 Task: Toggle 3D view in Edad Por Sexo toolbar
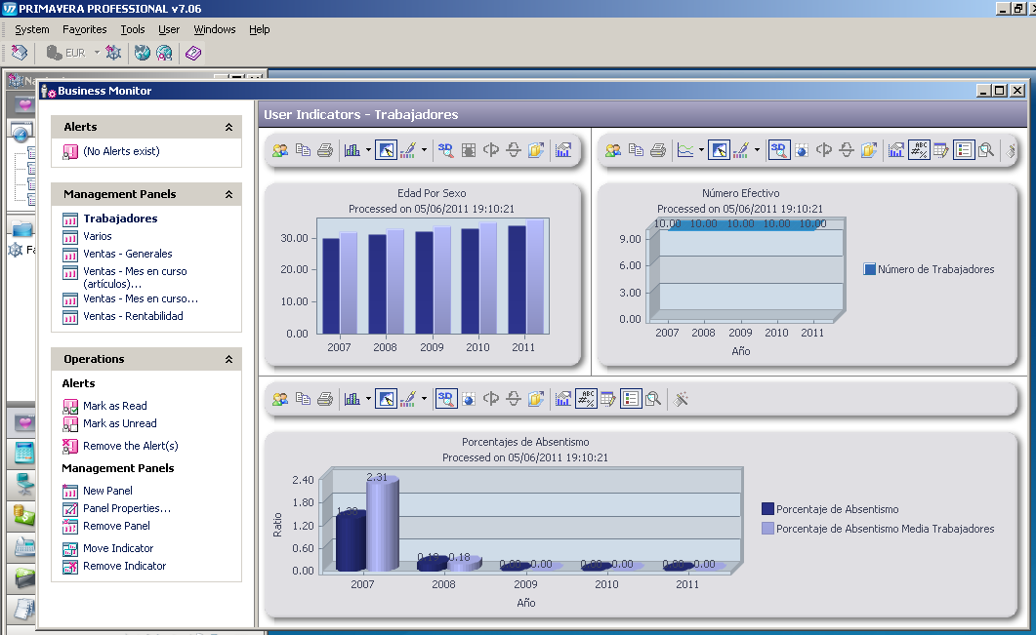pyautogui.click(x=445, y=150)
